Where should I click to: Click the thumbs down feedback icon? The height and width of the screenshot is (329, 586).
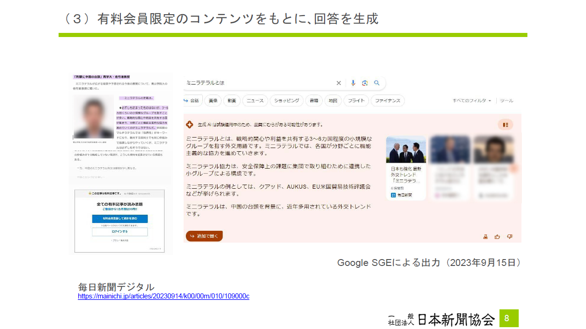(x=510, y=237)
